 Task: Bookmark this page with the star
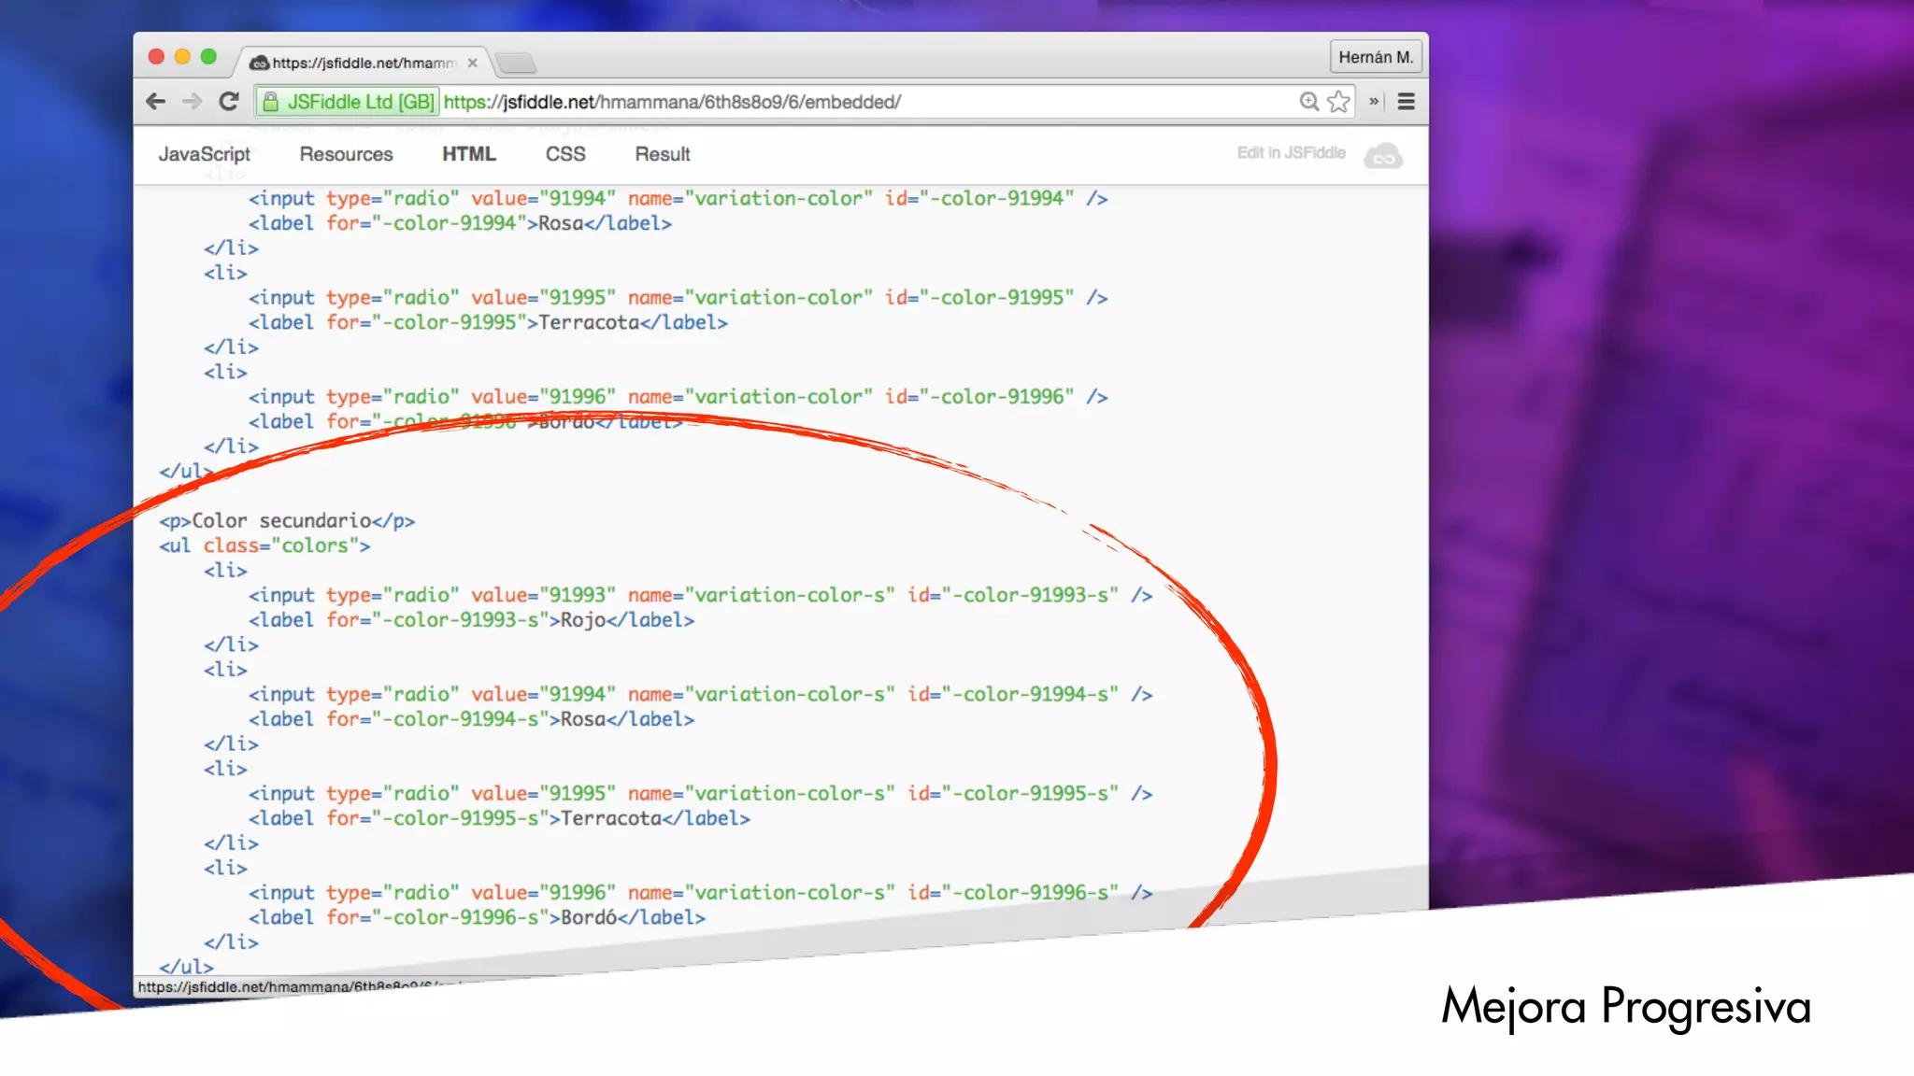(1338, 102)
